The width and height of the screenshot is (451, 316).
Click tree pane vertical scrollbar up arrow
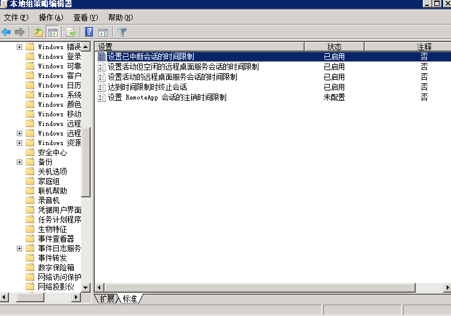click(86, 47)
